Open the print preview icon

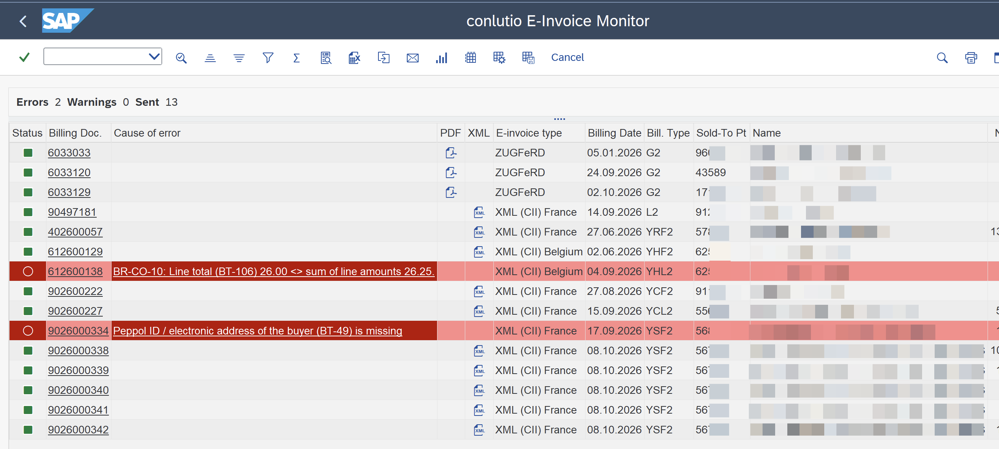click(326, 58)
